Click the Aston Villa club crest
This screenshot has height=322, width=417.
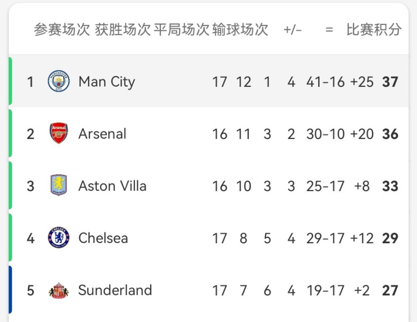click(x=59, y=186)
